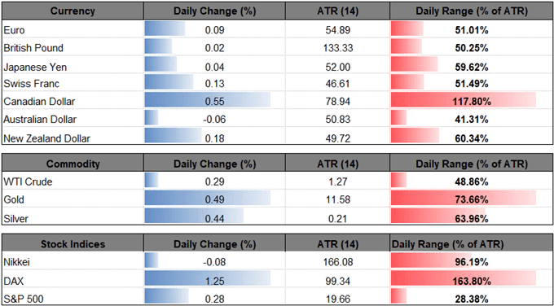Image resolution: width=554 pixels, height=306 pixels.
Task: Click the Canadian Dollar daily change bar
Action: [x=208, y=101]
